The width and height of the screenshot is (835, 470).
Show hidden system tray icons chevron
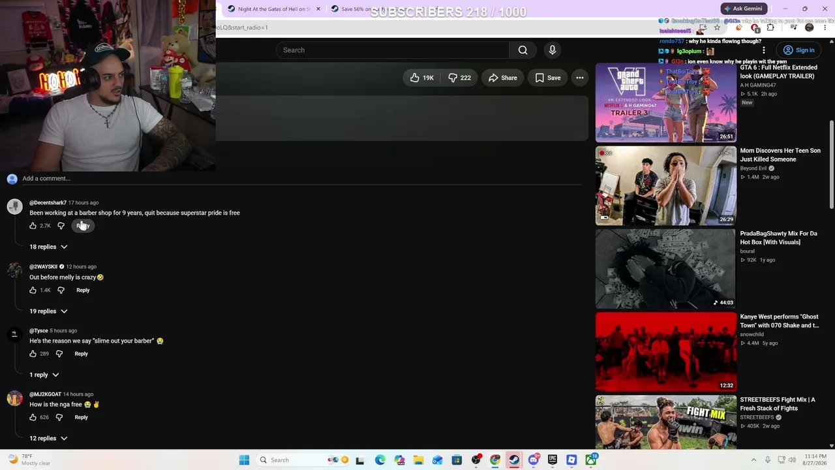point(753,460)
